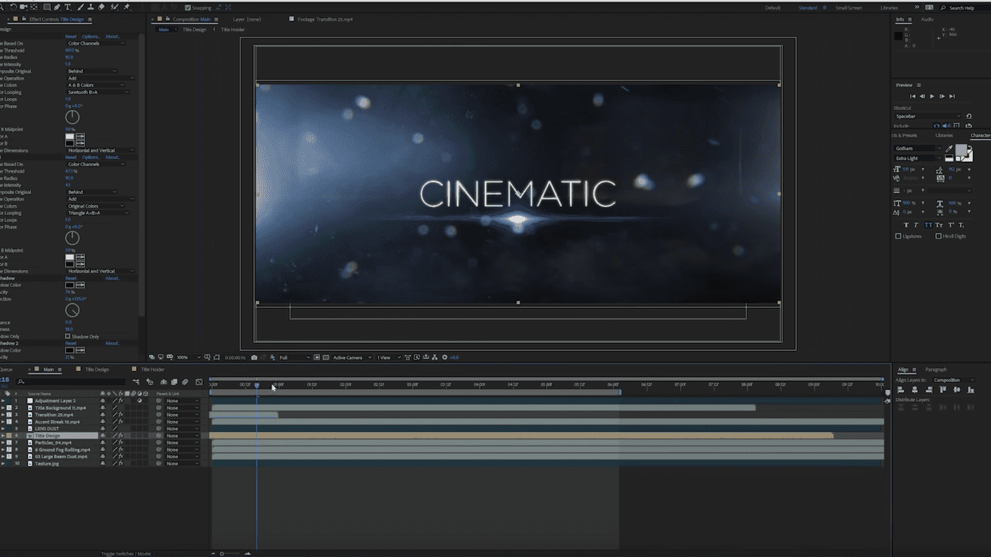The height and width of the screenshot is (557, 991).
Task: Reset the preview shortcut settings icon
Action: pyautogui.click(x=969, y=116)
